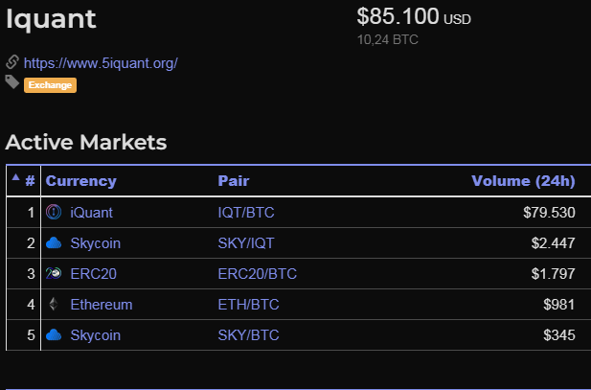Click the ERC20 token icon
The image size is (591, 390).
pos(54,274)
